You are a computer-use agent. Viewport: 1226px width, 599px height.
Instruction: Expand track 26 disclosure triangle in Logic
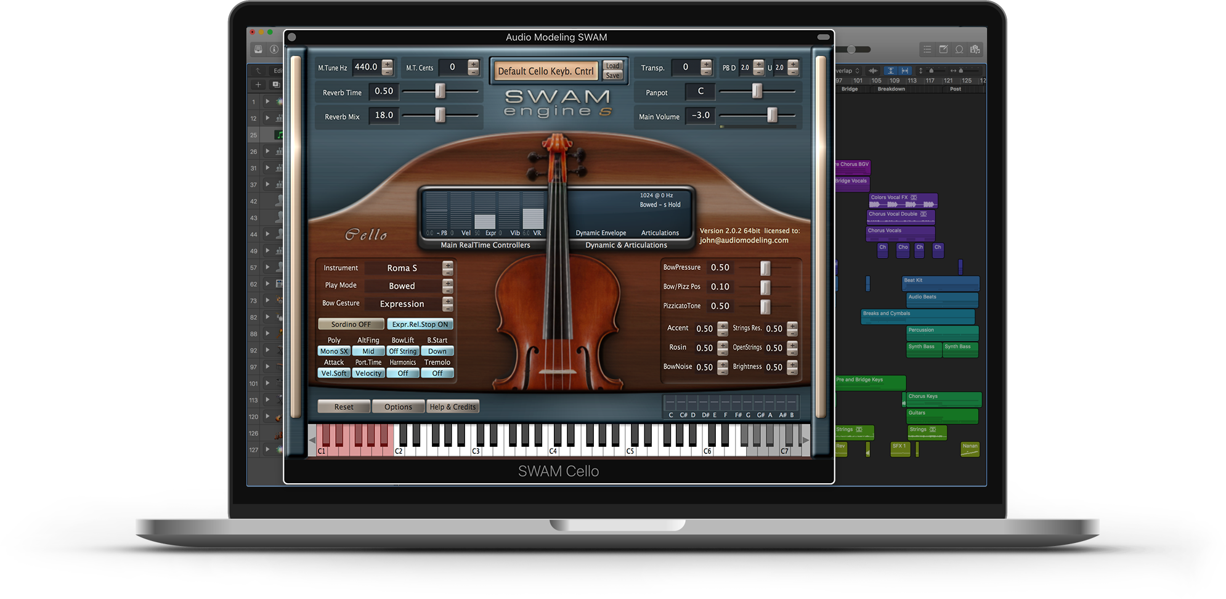tap(267, 151)
